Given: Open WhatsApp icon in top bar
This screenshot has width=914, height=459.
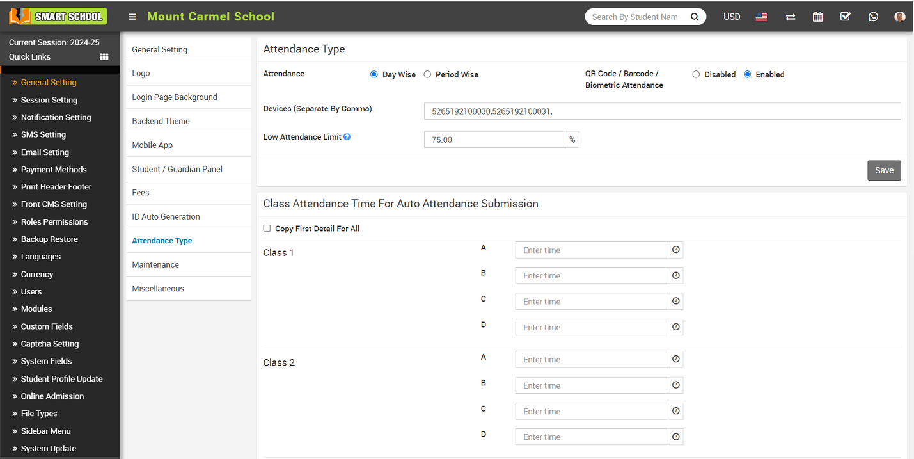Looking at the screenshot, I should click(873, 17).
